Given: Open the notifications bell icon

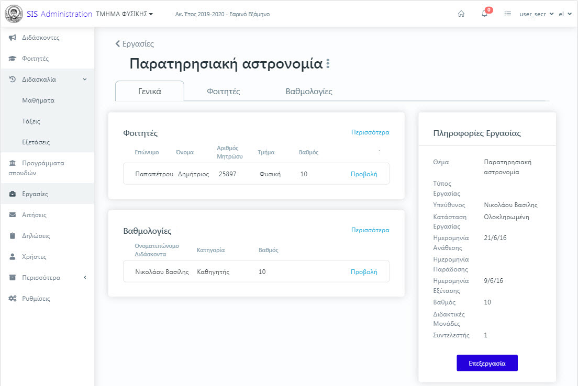Looking at the screenshot, I should (x=485, y=14).
